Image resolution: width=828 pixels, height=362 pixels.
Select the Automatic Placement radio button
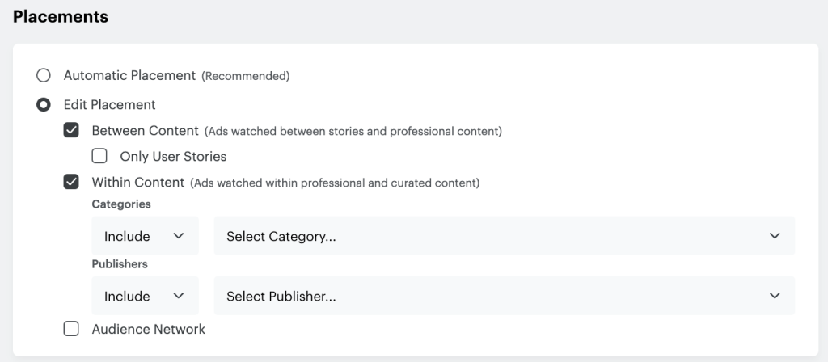(44, 75)
